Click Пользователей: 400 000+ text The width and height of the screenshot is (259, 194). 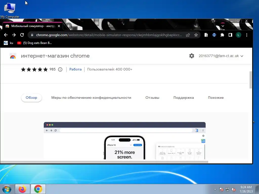tap(110, 69)
